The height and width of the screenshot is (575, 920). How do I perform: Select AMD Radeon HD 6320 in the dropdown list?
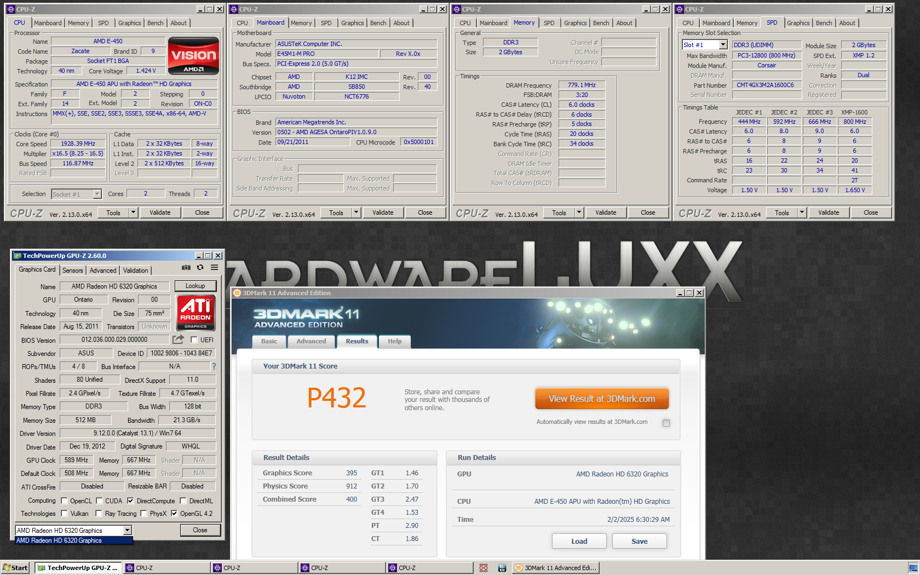pos(73,540)
